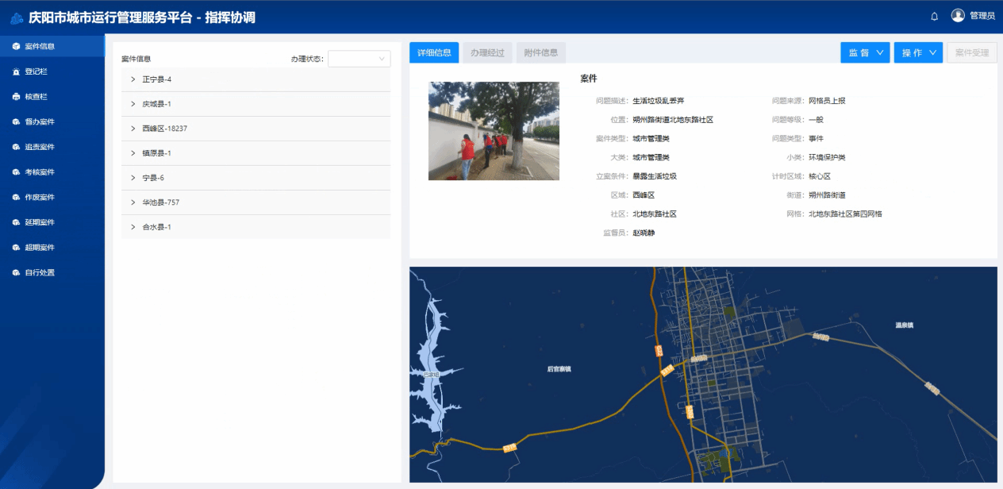Click the 管理员 user avatar icon
Image resolution: width=1003 pixels, height=489 pixels.
[x=958, y=16]
